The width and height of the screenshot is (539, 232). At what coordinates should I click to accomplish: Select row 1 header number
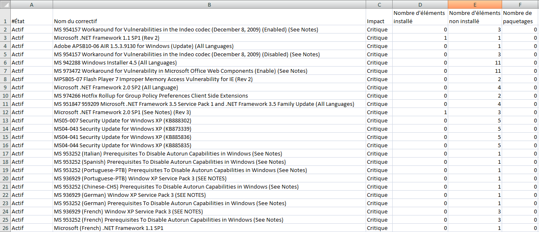click(x=5, y=17)
